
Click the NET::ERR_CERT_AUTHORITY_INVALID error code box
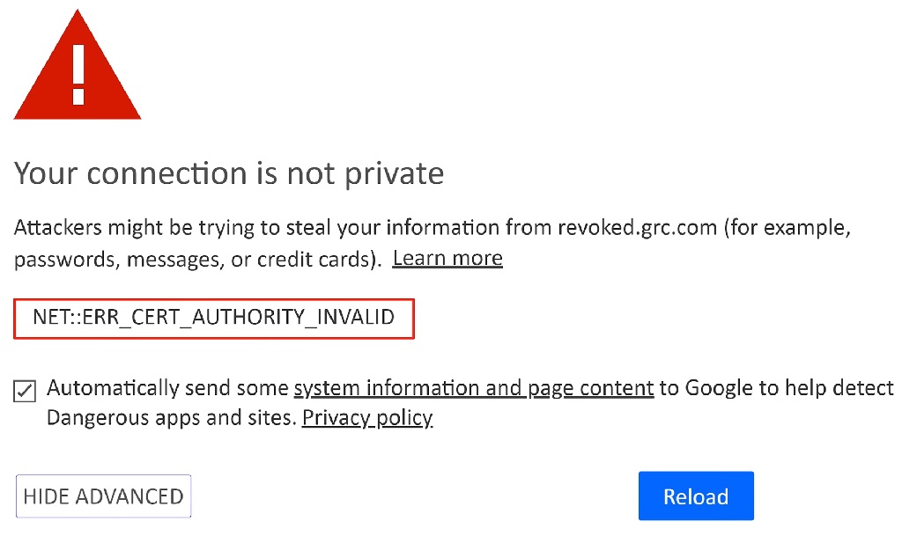coord(214,319)
